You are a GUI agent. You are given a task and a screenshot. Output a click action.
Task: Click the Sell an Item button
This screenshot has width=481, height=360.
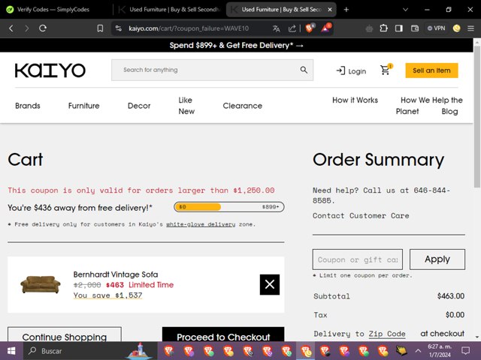431,70
